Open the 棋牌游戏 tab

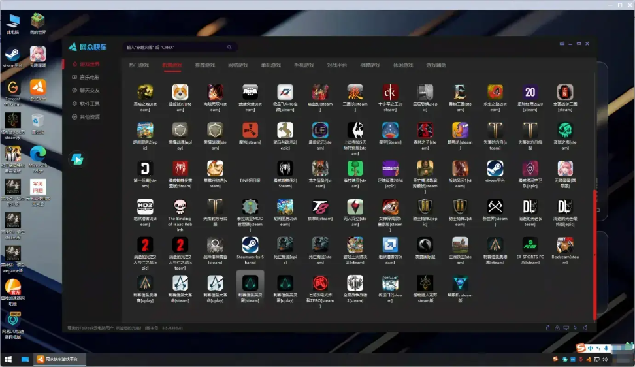click(x=370, y=65)
